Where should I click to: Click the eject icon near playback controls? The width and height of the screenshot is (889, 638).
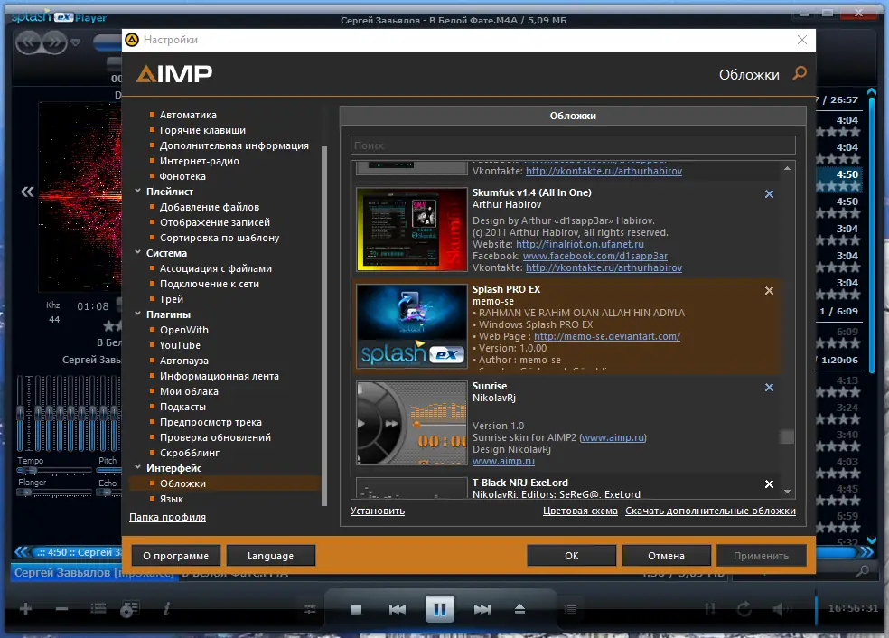(x=518, y=608)
